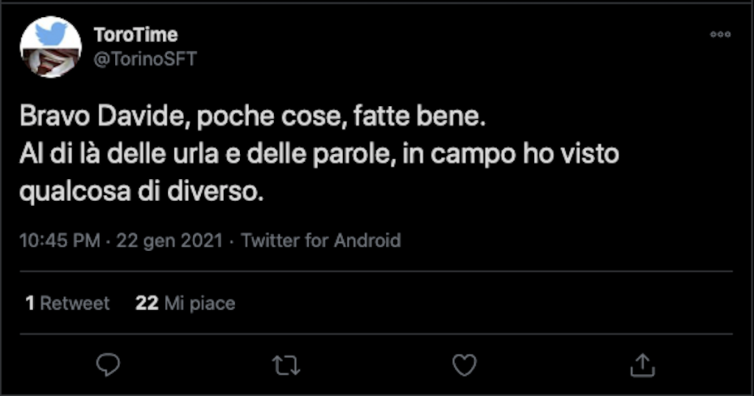The image size is (754, 396).
Task: Click the word Retweet in the stats row
Action: coord(74,303)
